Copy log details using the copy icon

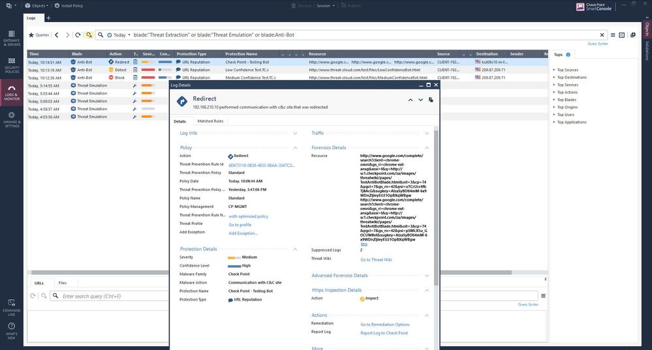[x=431, y=100]
